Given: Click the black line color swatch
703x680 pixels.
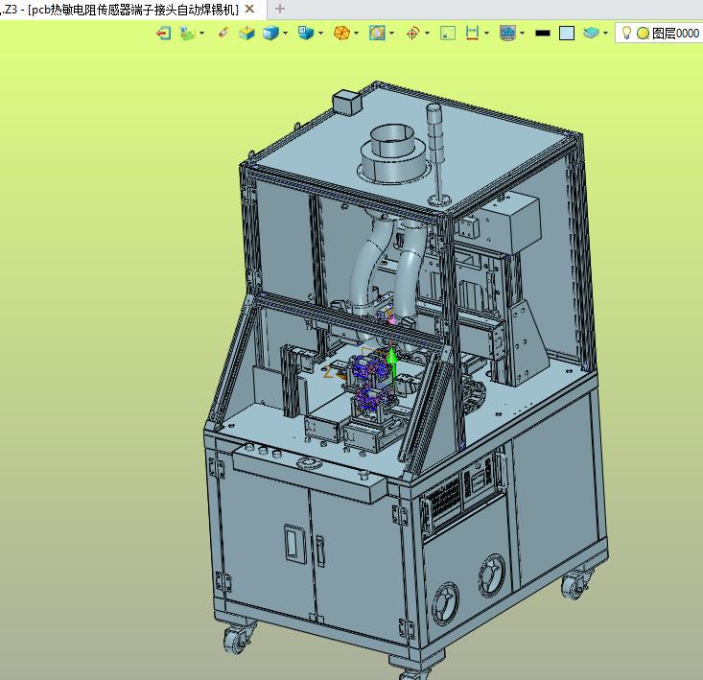Looking at the screenshot, I should pyautogui.click(x=543, y=34).
